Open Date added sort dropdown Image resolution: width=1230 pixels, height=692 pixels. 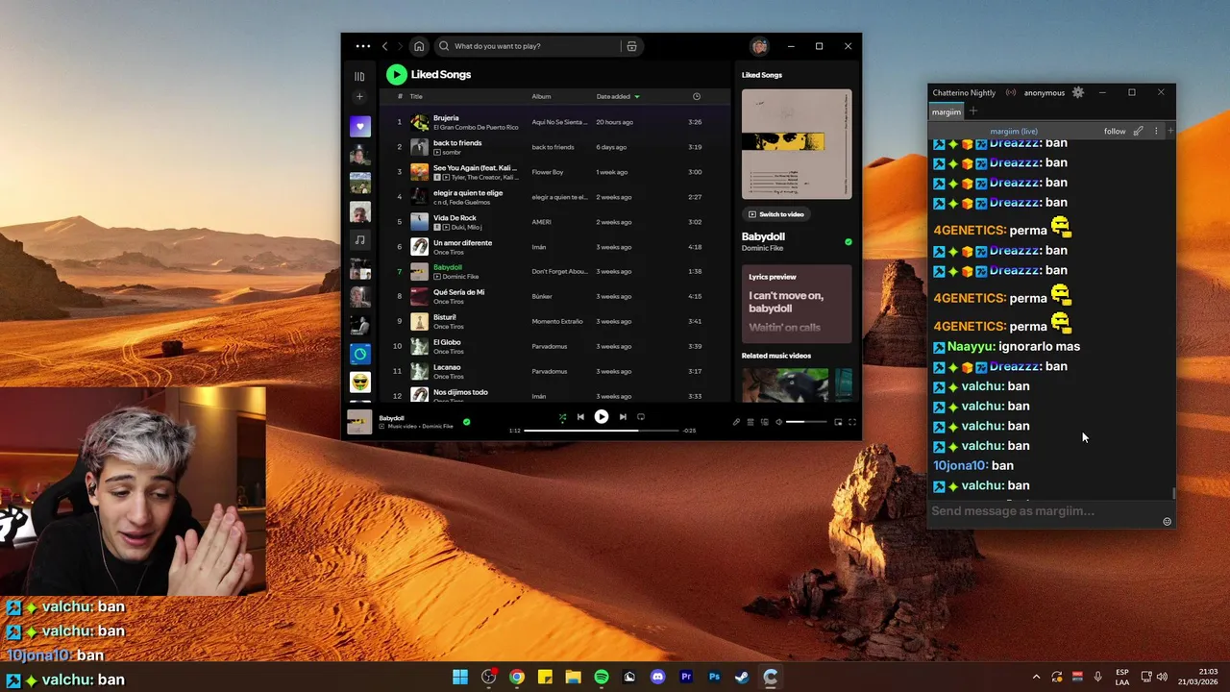point(618,96)
